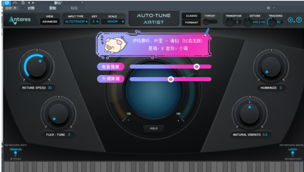The image size is (304, 172).
Task: Toggle the KEYBOARD EDIT Remove/Bypass switch
Action: (16, 154)
